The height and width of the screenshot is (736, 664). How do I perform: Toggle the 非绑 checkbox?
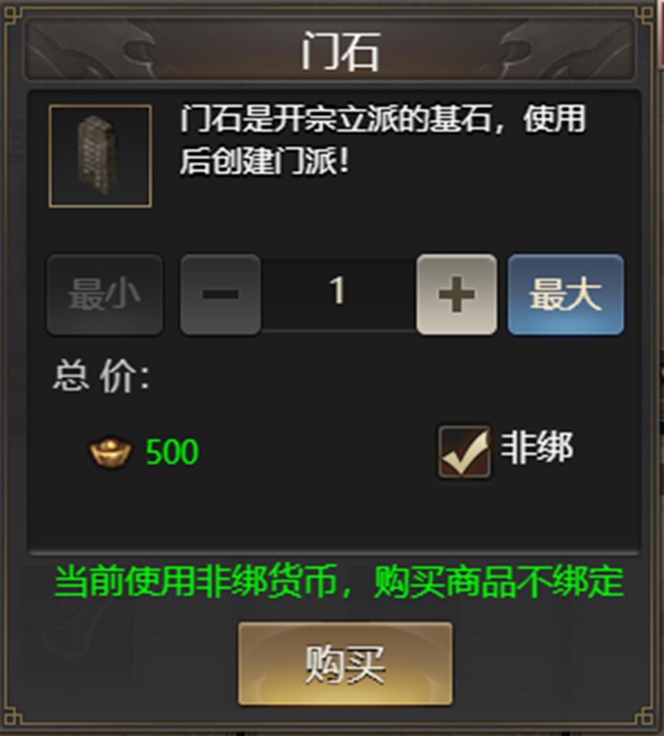click(464, 452)
